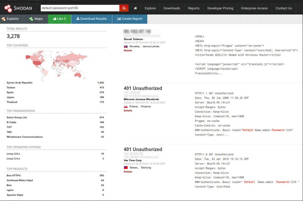Filter by Boa HTTPd product

(x=13, y=176)
